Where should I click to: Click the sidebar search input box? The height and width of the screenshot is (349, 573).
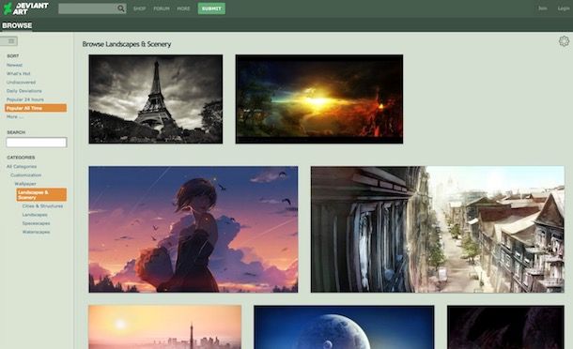click(37, 143)
